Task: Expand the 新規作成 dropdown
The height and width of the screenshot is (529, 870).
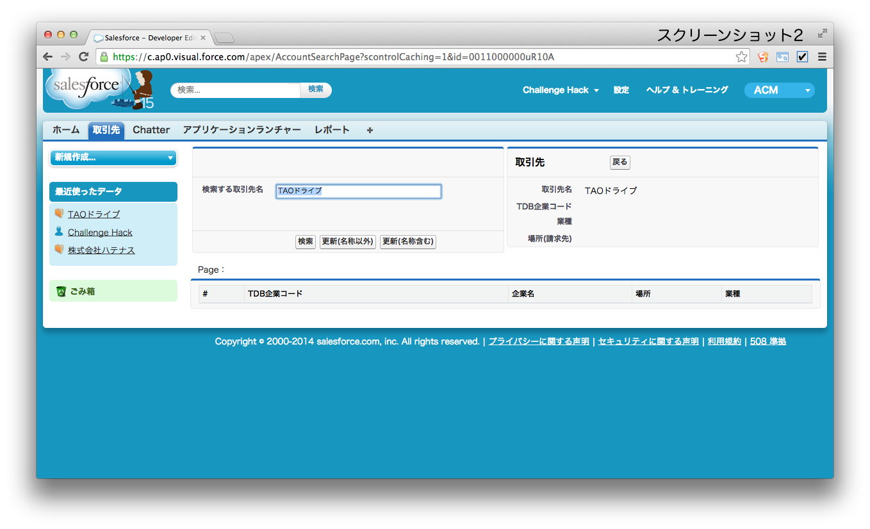Action: (113, 158)
